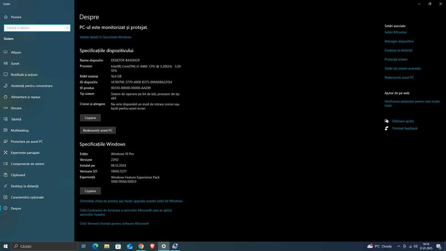
Task: Click Obținere ajutor link
Action: pyautogui.click(x=403, y=121)
